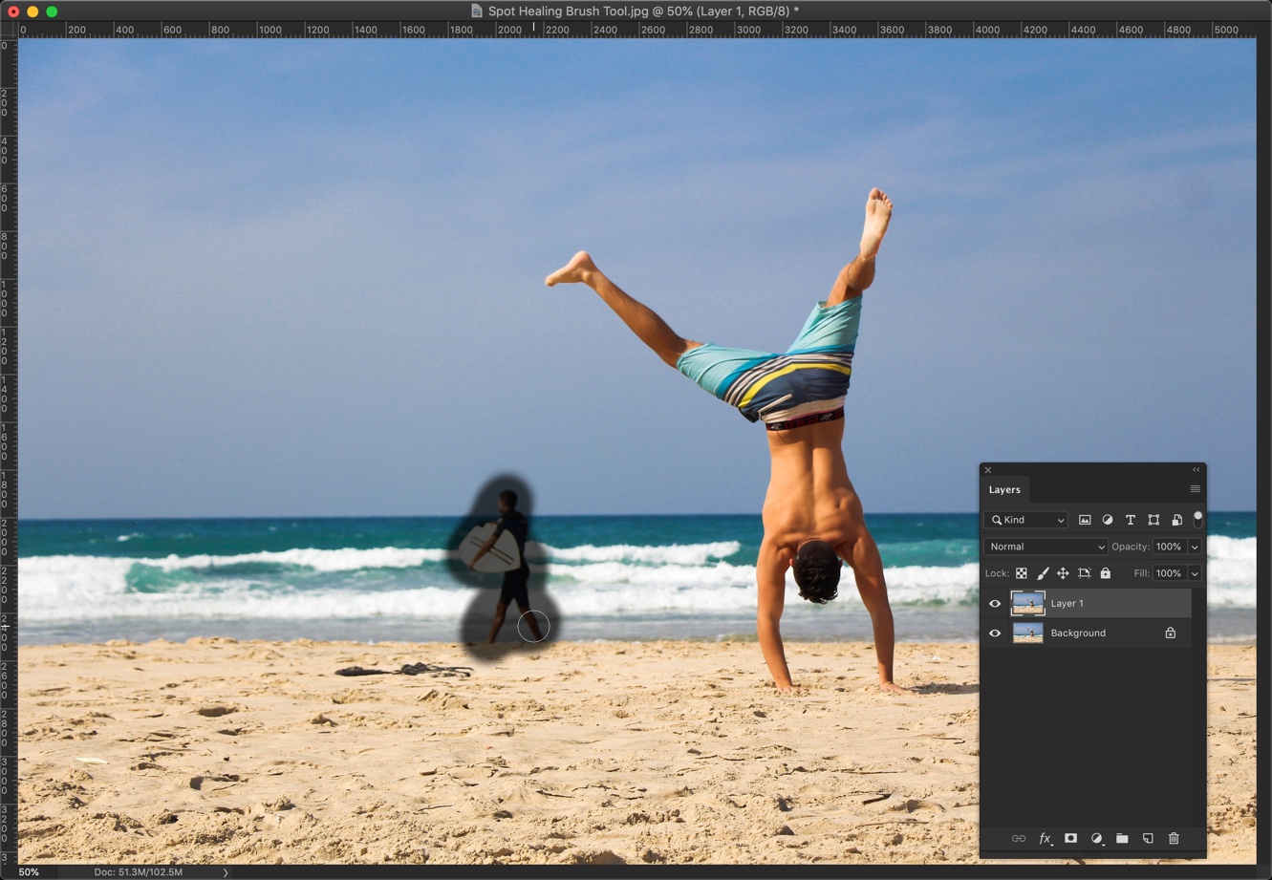Viewport: 1272px width, 880px height.
Task: Click the Fill label scrubby slider
Action: (x=1140, y=573)
